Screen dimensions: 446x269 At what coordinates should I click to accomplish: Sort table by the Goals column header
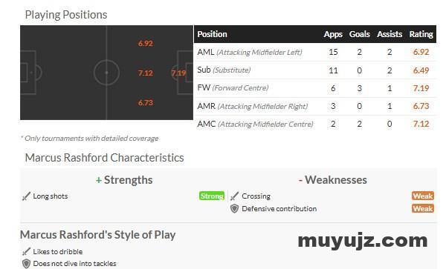click(360, 34)
